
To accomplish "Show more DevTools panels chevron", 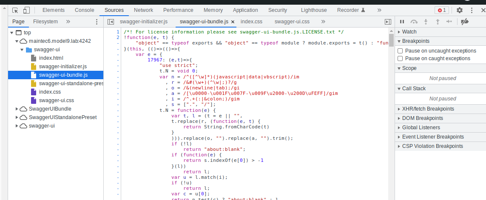I will click(x=379, y=10).
